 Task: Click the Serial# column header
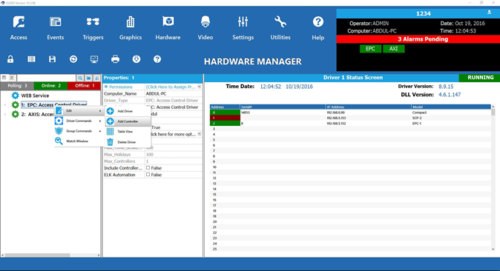coord(283,107)
